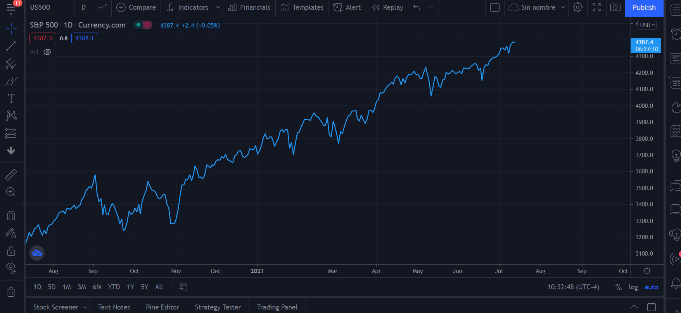Open the Text Notes tab
681x313 pixels.
[x=114, y=307]
